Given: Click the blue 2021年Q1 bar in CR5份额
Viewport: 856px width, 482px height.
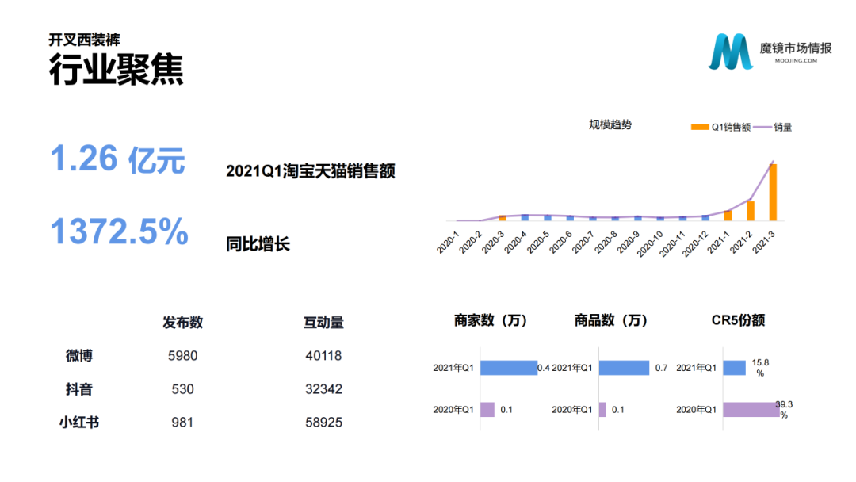Looking at the screenshot, I should [734, 368].
